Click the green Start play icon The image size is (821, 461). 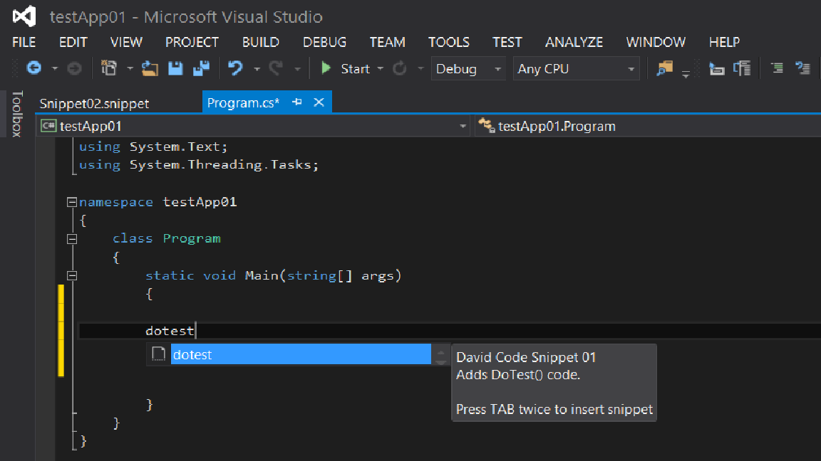326,68
